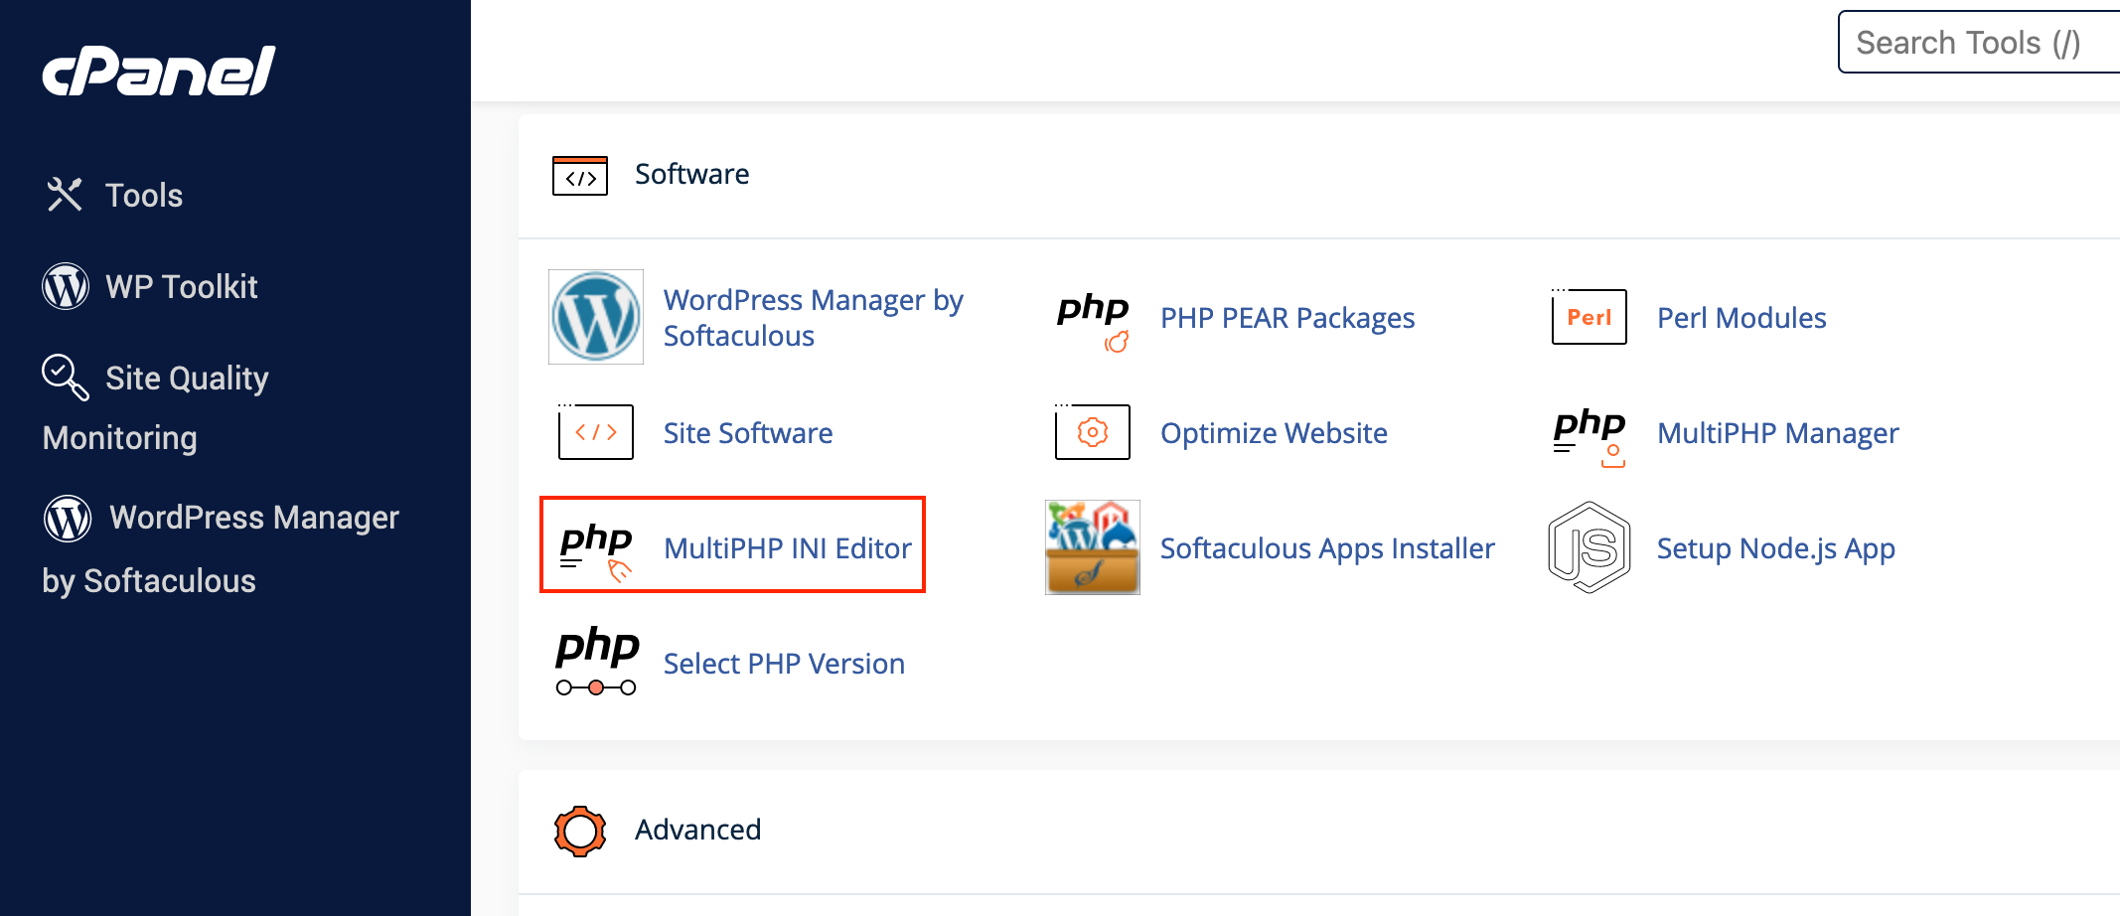Click the Site Quality Monitoring magnifier icon
2120x916 pixels.
pos(66,378)
